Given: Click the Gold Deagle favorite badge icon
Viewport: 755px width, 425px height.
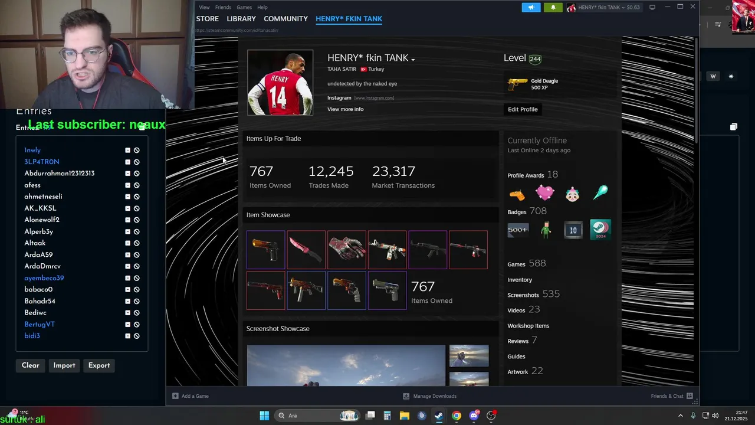Looking at the screenshot, I should tap(517, 84).
